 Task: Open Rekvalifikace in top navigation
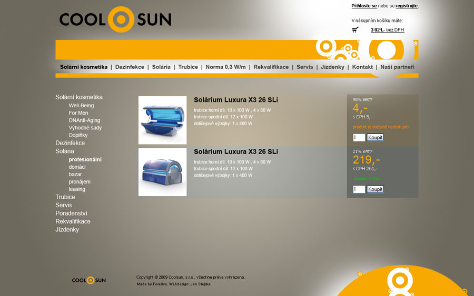click(x=271, y=67)
